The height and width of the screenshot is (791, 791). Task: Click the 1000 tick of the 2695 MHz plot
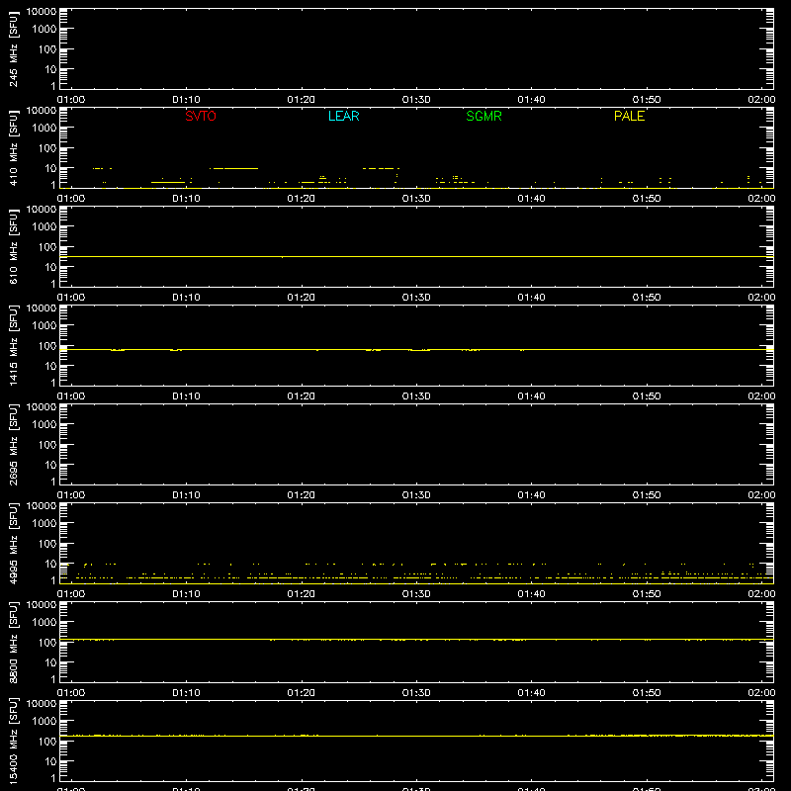pyautogui.click(x=44, y=425)
